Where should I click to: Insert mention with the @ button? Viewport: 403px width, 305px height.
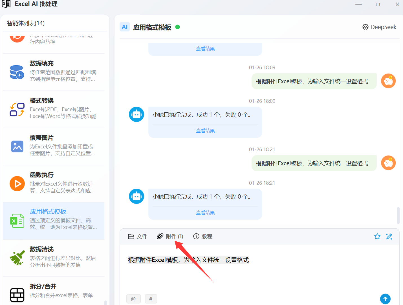pyautogui.click(x=133, y=299)
